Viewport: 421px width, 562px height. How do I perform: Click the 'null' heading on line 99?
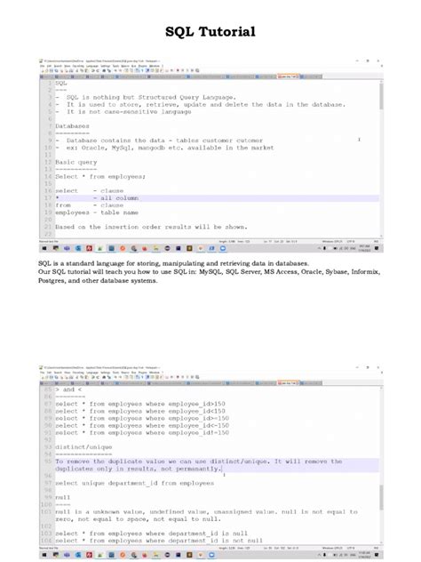pos(63,497)
